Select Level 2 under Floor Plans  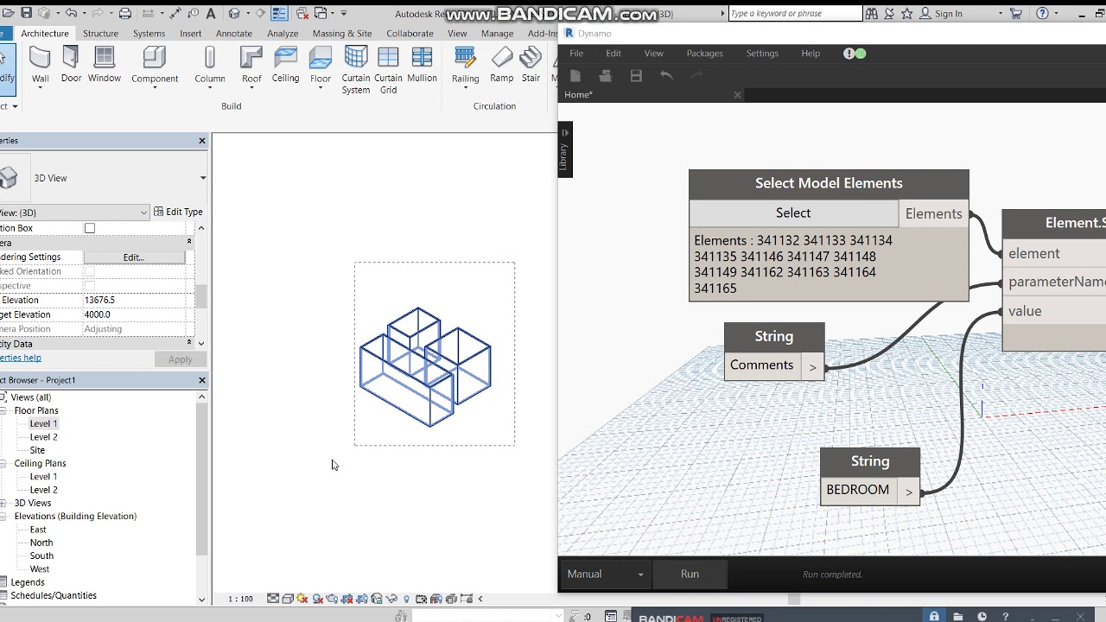pyautogui.click(x=43, y=437)
